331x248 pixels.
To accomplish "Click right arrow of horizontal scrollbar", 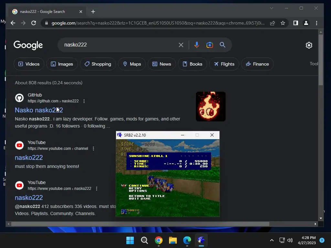I will point(315,224).
